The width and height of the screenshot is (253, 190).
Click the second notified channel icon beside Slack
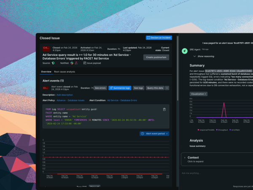coord(76,63)
